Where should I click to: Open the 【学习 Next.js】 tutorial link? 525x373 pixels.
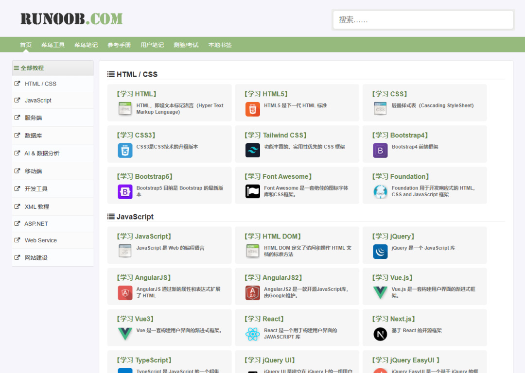pos(393,319)
